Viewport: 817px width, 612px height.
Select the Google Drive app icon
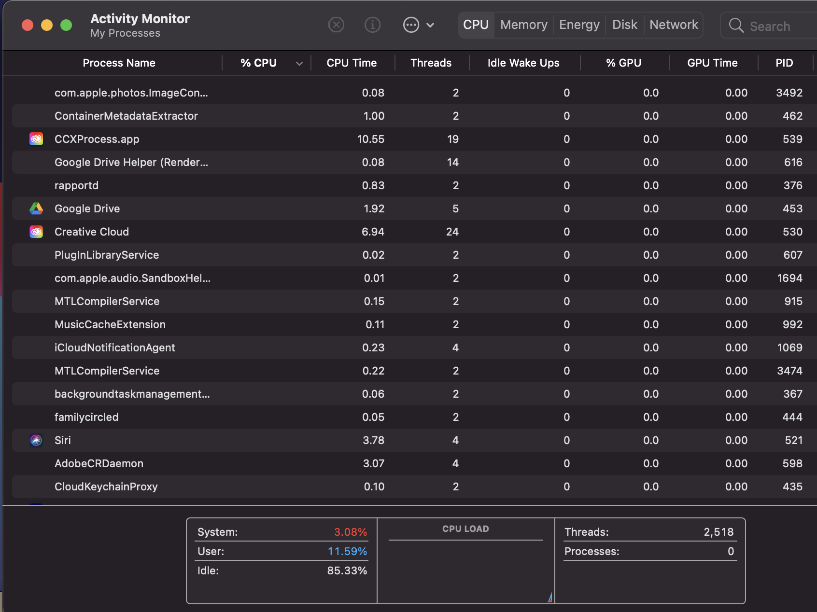tap(36, 209)
